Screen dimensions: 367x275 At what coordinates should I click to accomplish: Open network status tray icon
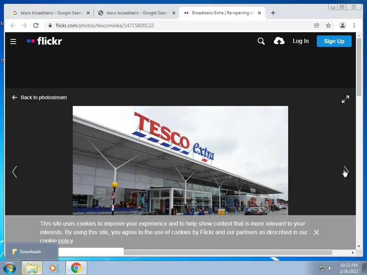pos(322,268)
